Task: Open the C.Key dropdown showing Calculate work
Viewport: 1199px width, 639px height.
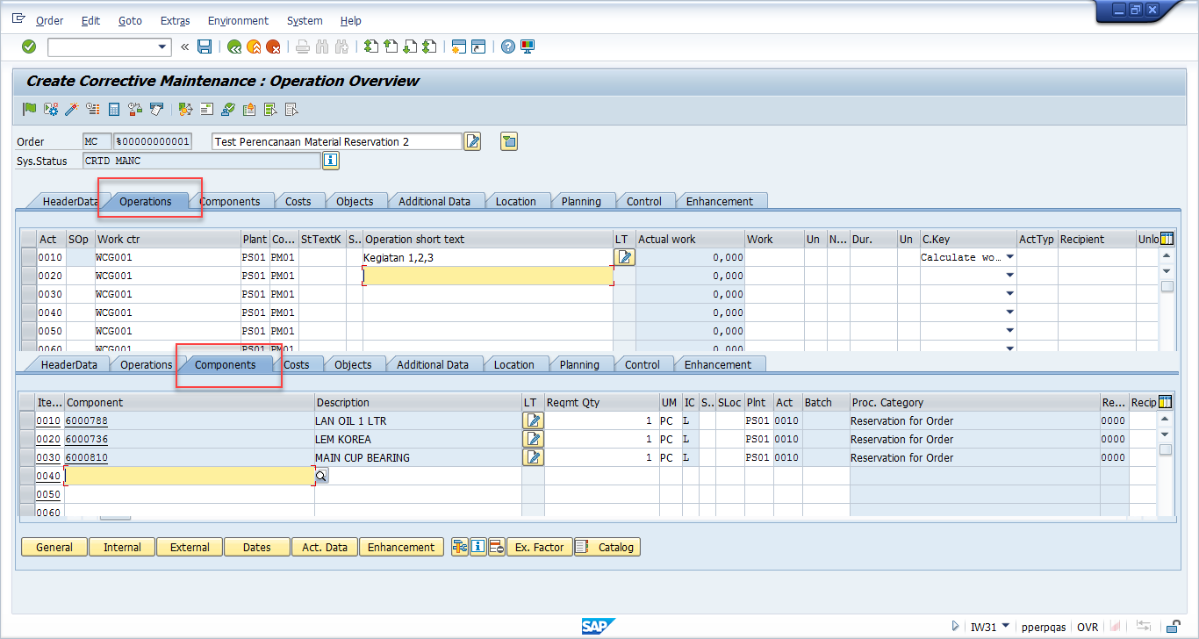Action: tap(1008, 256)
